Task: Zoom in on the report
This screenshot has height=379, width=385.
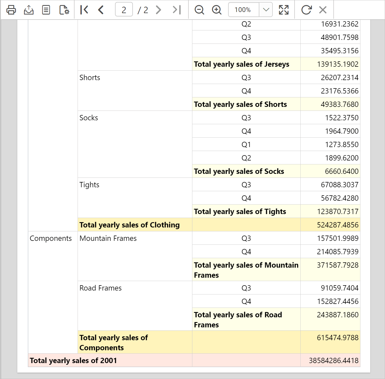Action: coord(217,10)
